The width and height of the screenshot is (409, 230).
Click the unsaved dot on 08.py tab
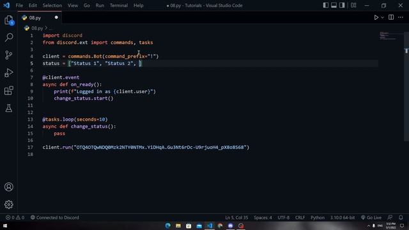[56, 17]
